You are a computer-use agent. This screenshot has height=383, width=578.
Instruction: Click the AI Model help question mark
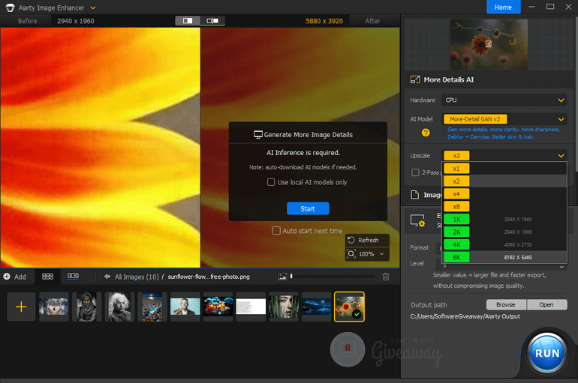[x=425, y=133]
